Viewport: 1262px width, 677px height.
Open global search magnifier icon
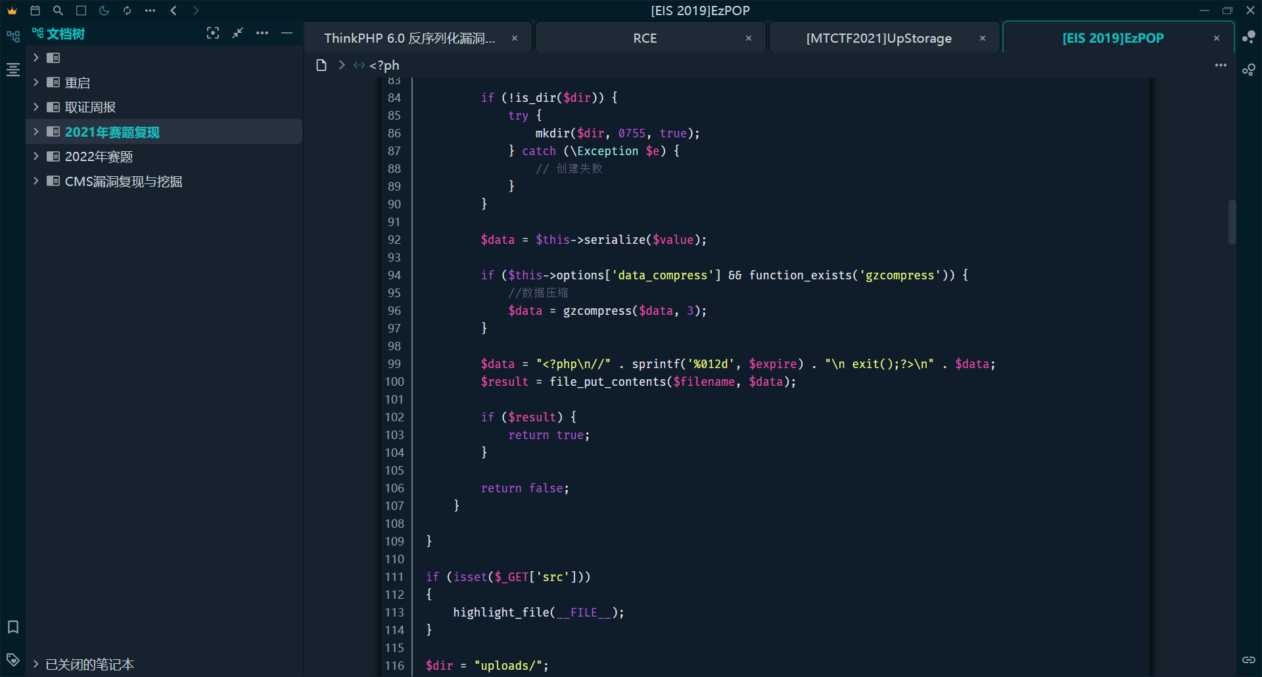[58, 11]
